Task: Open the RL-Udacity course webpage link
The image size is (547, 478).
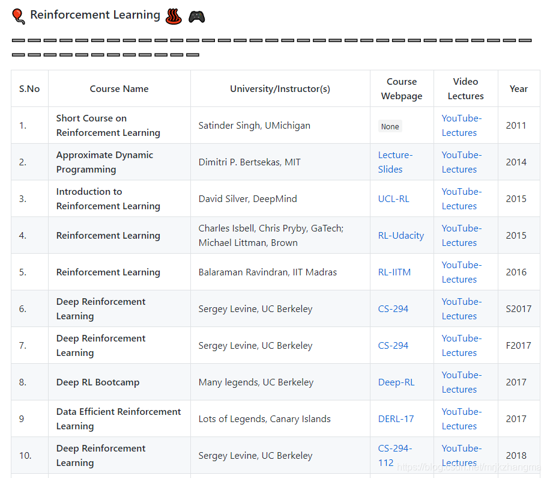Action: point(401,236)
